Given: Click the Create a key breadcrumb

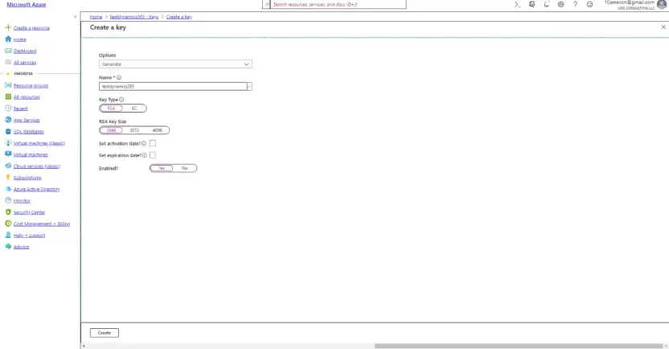Looking at the screenshot, I should click(x=179, y=17).
